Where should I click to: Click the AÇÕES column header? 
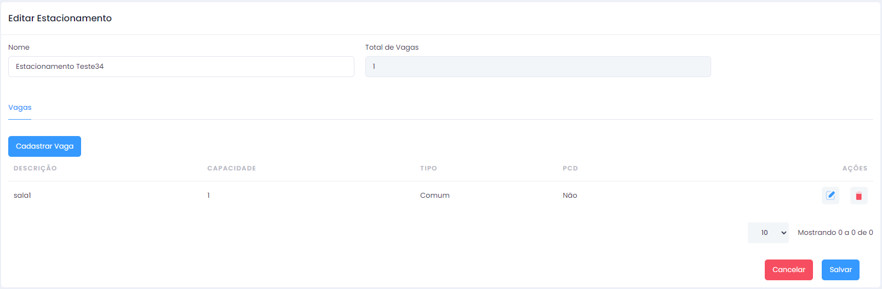855,168
